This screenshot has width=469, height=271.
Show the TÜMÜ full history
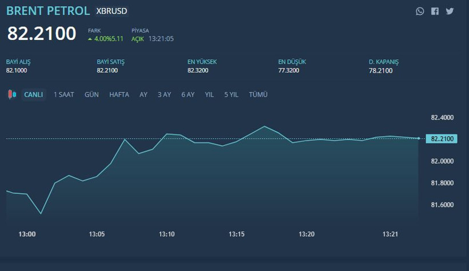point(258,94)
